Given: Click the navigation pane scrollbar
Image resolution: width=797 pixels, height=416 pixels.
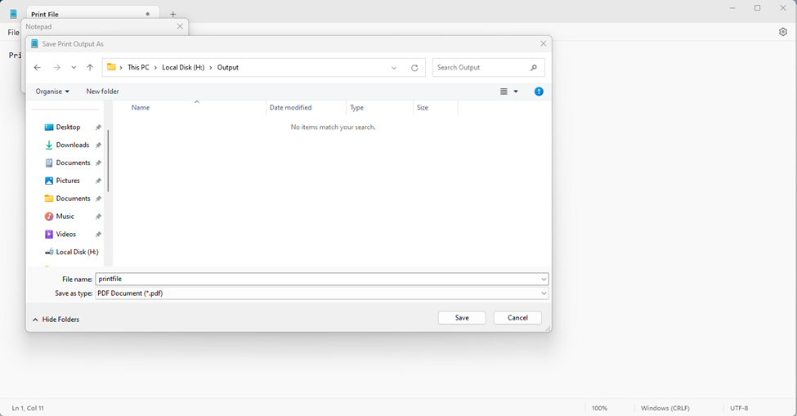Looking at the screenshot, I should pyautogui.click(x=108, y=160).
